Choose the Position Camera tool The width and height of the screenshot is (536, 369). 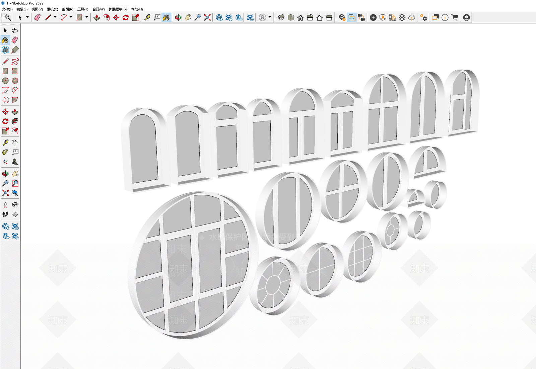[5, 205]
